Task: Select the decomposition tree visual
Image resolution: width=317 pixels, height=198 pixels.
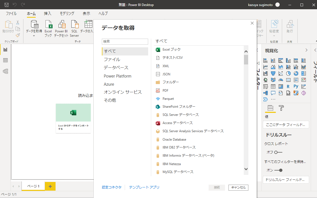Action: [x=266, y=93]
